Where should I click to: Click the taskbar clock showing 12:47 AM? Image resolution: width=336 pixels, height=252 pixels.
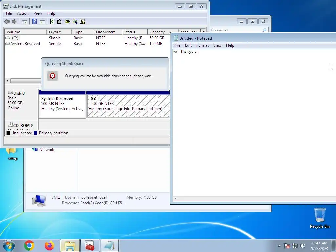(319, 246)
